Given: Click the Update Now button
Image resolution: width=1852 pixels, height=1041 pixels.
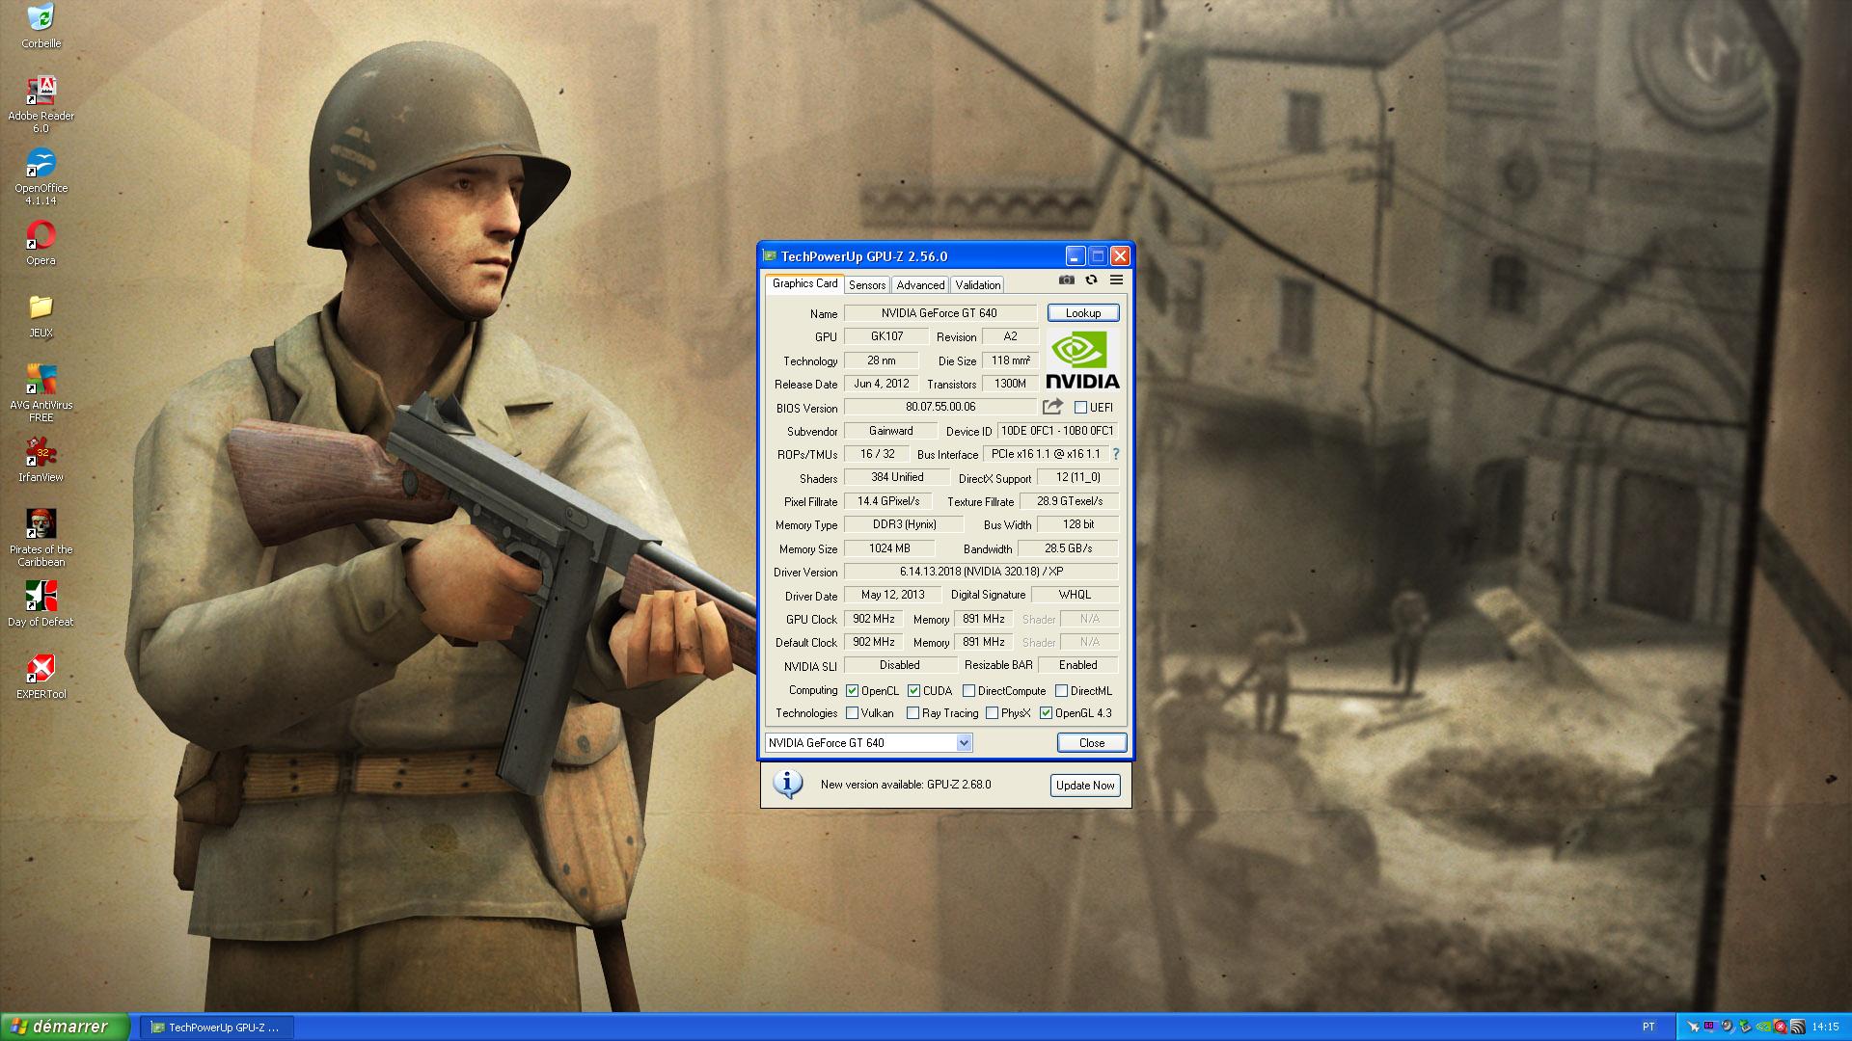Looking at the screenshot, I should tap(1084, 786).
